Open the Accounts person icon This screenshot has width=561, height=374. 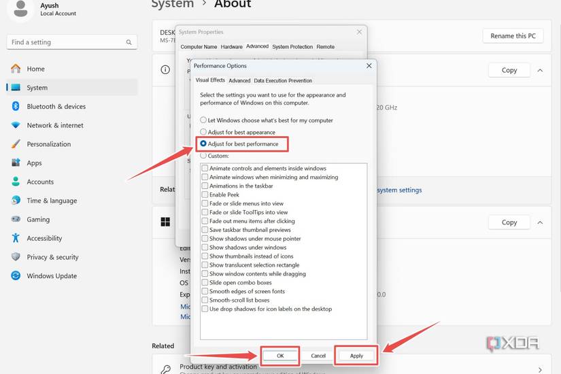click(x=16, y=182)
